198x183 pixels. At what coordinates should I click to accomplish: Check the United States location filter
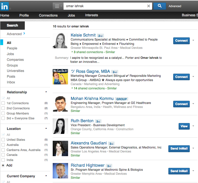pyautogui.click(x=3, y=140)
